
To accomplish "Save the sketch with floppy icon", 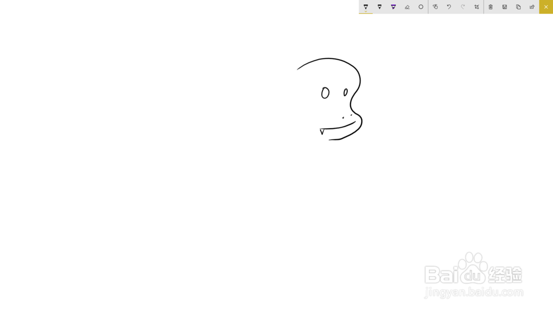I will 505,7.
